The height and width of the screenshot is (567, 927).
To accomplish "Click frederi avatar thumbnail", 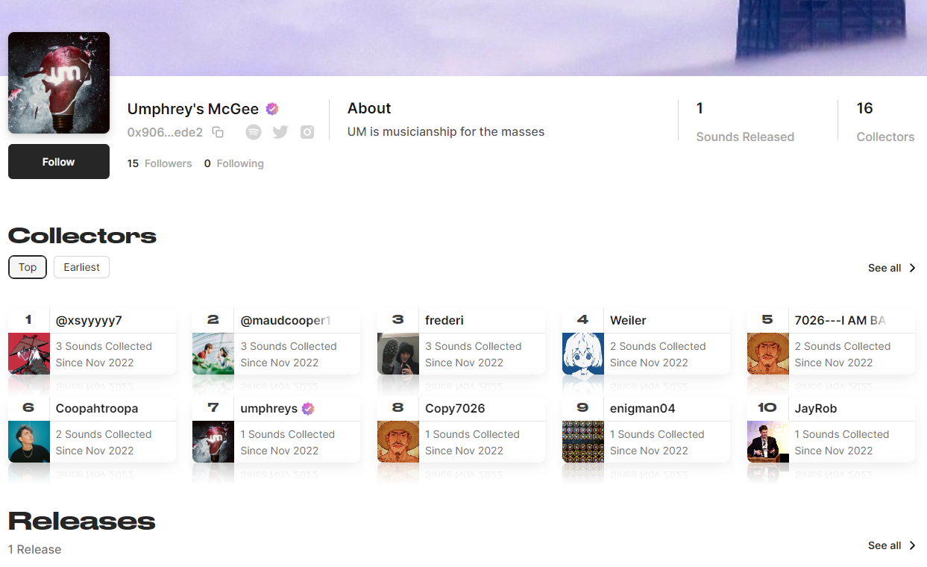I will [398, 354].
